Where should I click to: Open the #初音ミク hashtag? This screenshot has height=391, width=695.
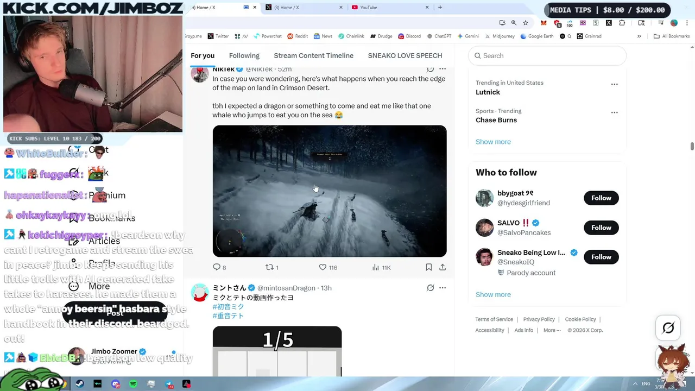(228, 307)
